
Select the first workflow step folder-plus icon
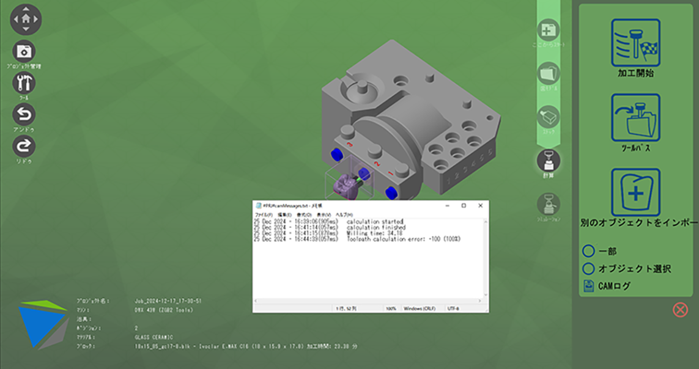click(x=549, y=31)
